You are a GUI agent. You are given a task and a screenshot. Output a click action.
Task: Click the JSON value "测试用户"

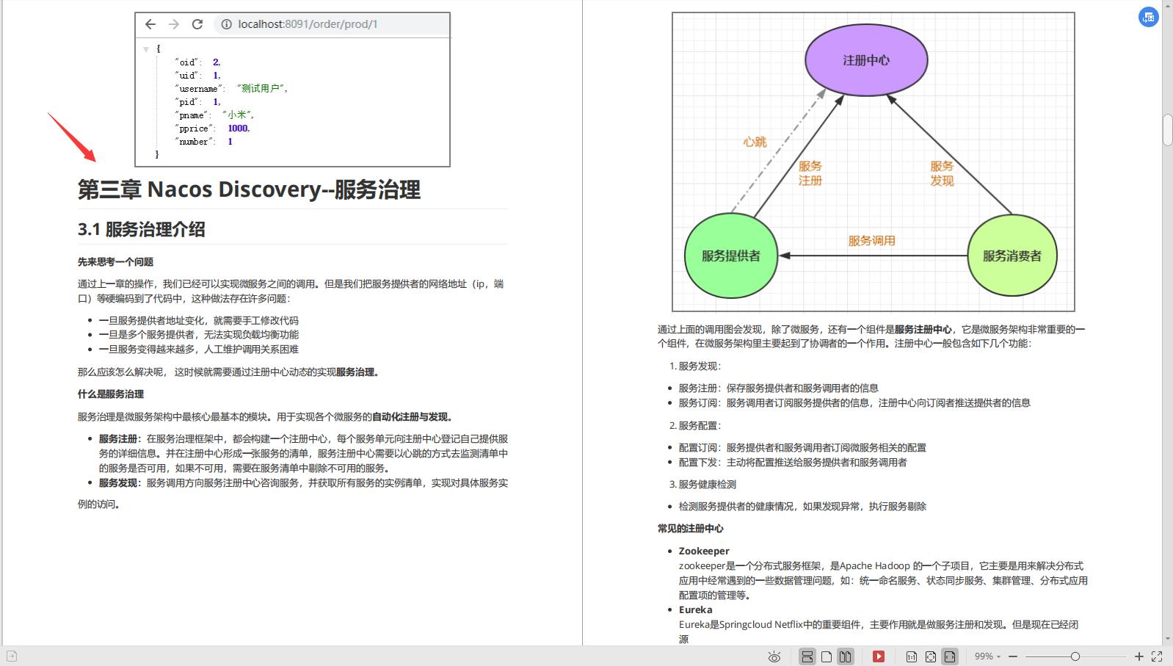(x=261, y=88)
